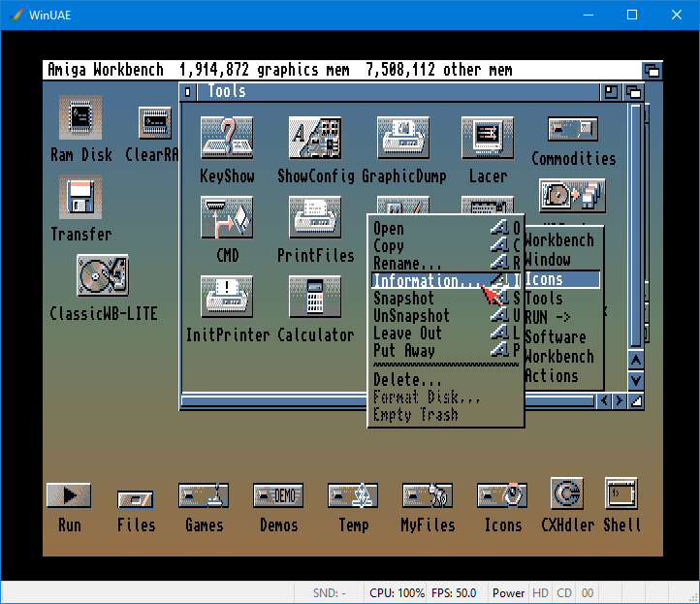Click the GraphicDump printer icon
The image size is (700, 604).
coord(403,139)
